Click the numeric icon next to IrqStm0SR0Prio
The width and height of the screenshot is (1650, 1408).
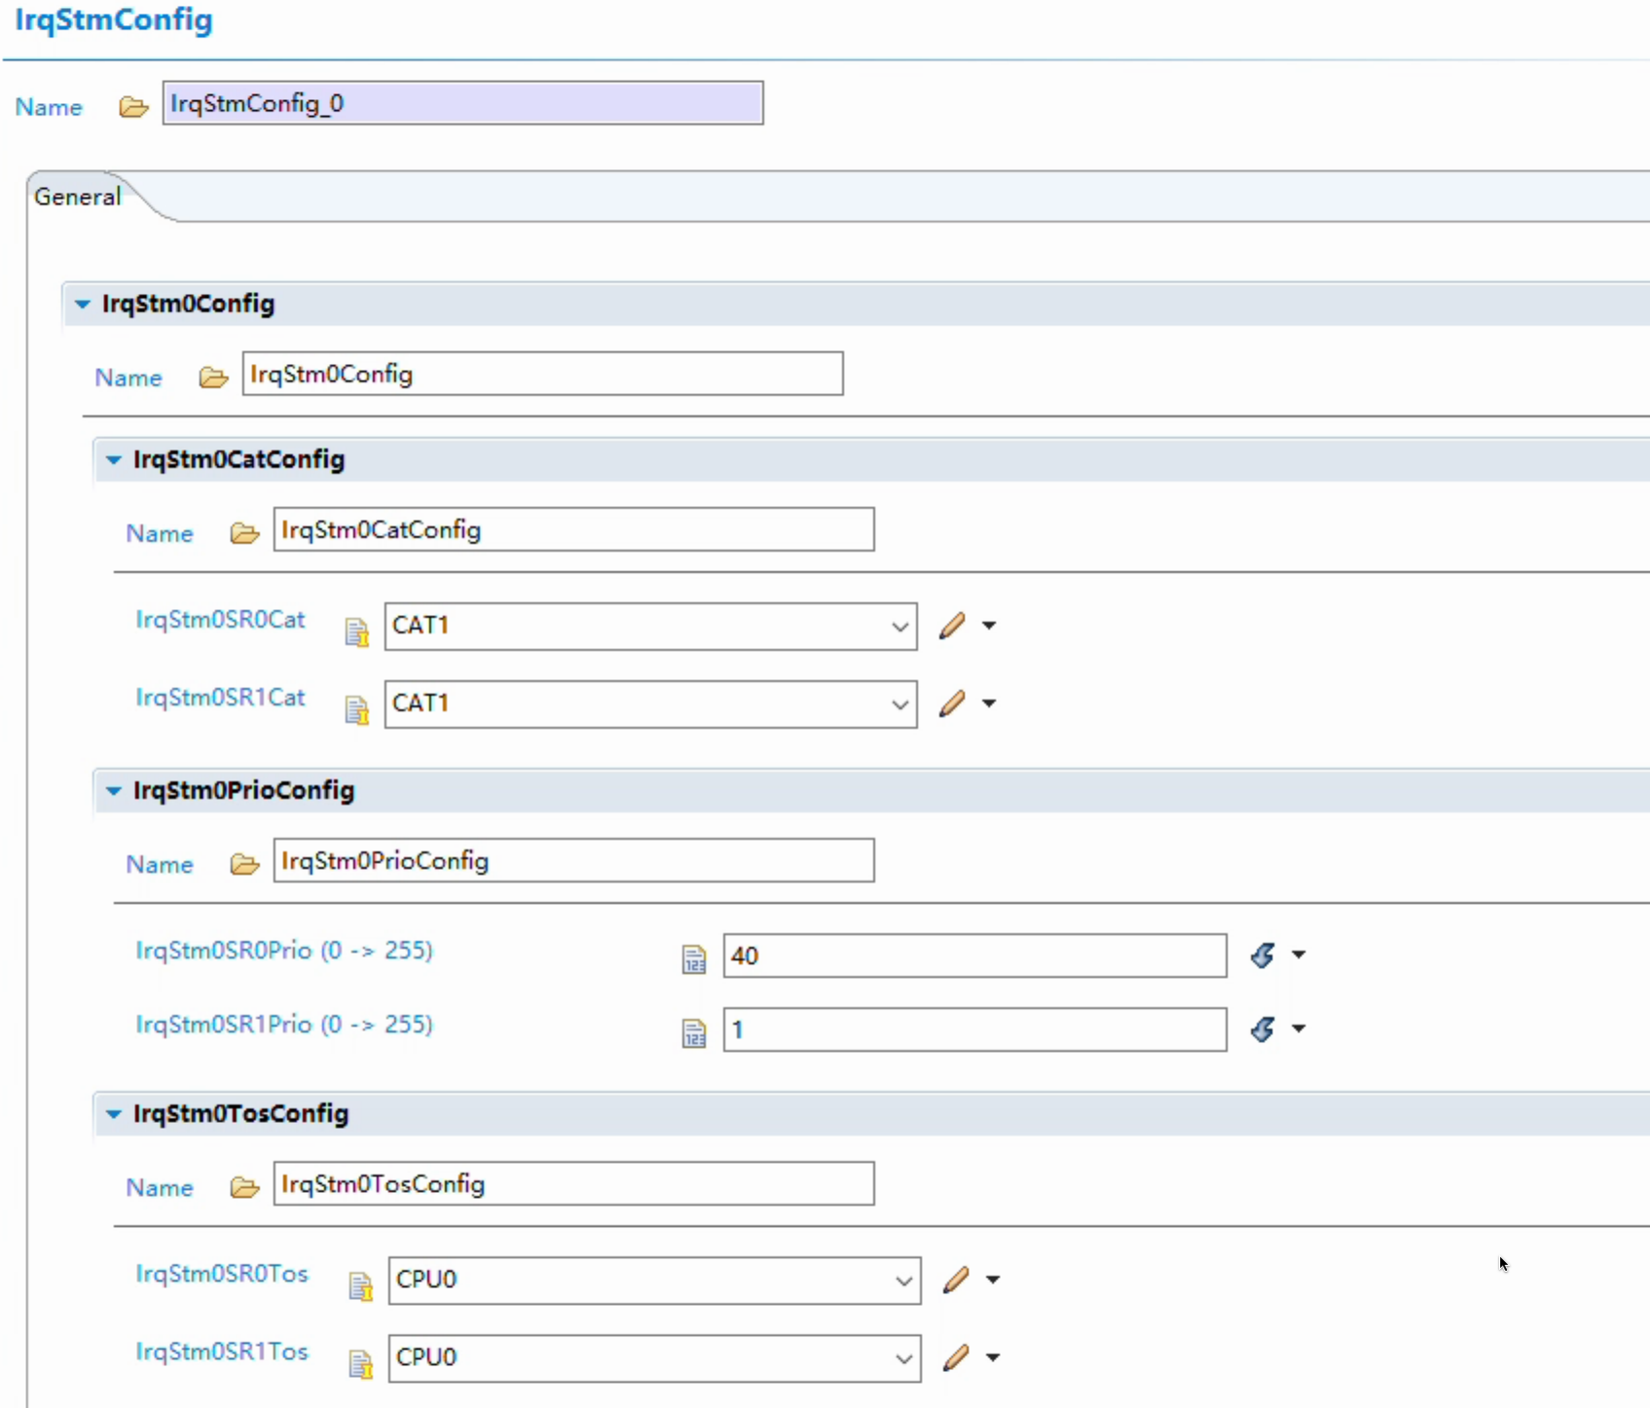click(694, 959)
